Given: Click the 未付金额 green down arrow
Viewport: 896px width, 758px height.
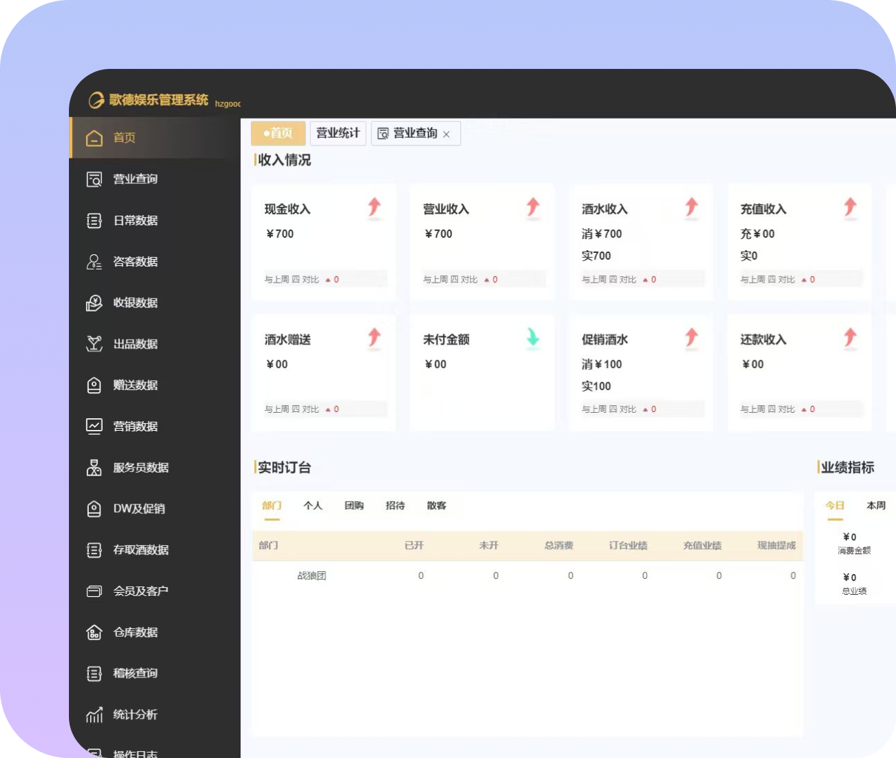Looking at the screenshot, I should click(x=533, y=338).
